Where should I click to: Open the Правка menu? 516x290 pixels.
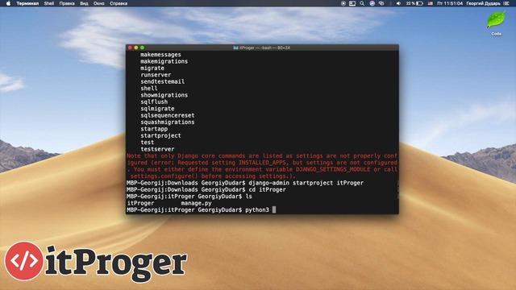pyautogui.click(x=67, y=3)
